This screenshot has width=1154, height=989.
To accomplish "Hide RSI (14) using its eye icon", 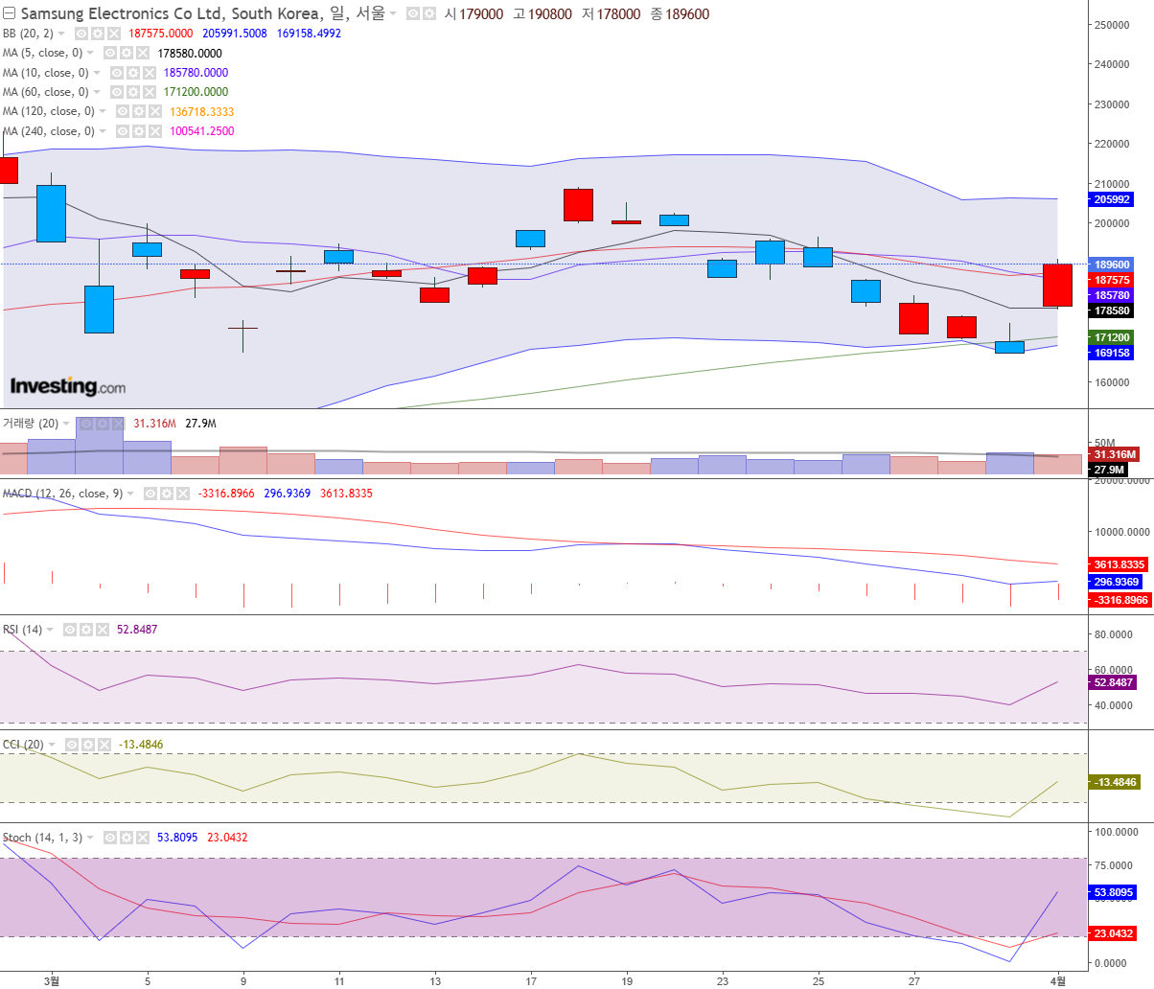I will [69, 630].
